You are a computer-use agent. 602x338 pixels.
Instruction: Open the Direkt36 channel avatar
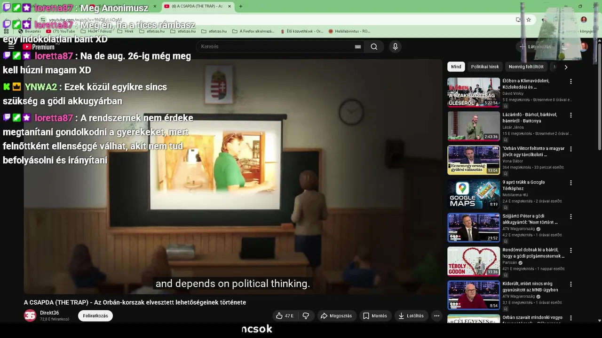click(30, 316)
